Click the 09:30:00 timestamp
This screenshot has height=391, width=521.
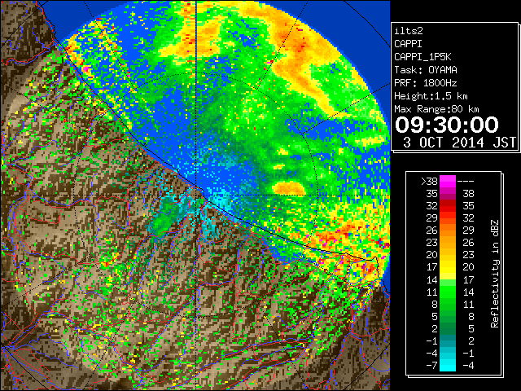[447, 125]
